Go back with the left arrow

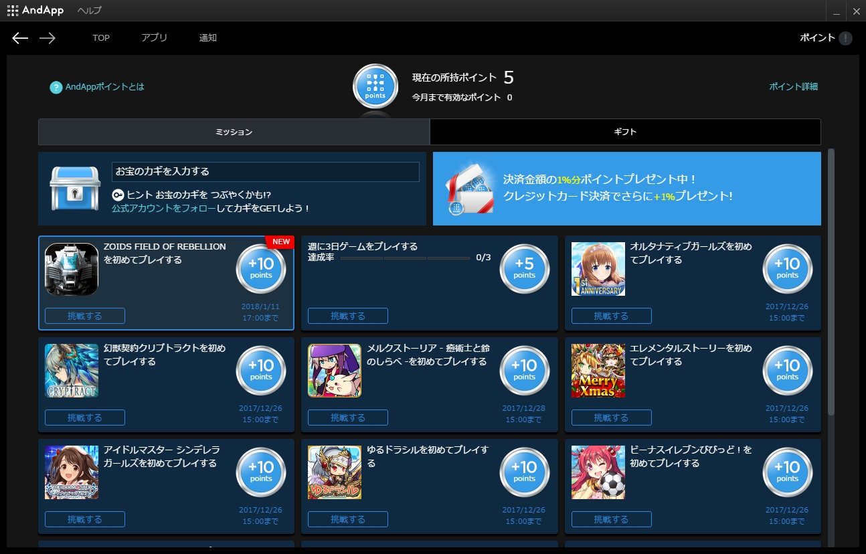(20, 38)
